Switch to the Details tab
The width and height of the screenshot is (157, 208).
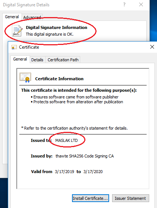click(x=37, y=60)
